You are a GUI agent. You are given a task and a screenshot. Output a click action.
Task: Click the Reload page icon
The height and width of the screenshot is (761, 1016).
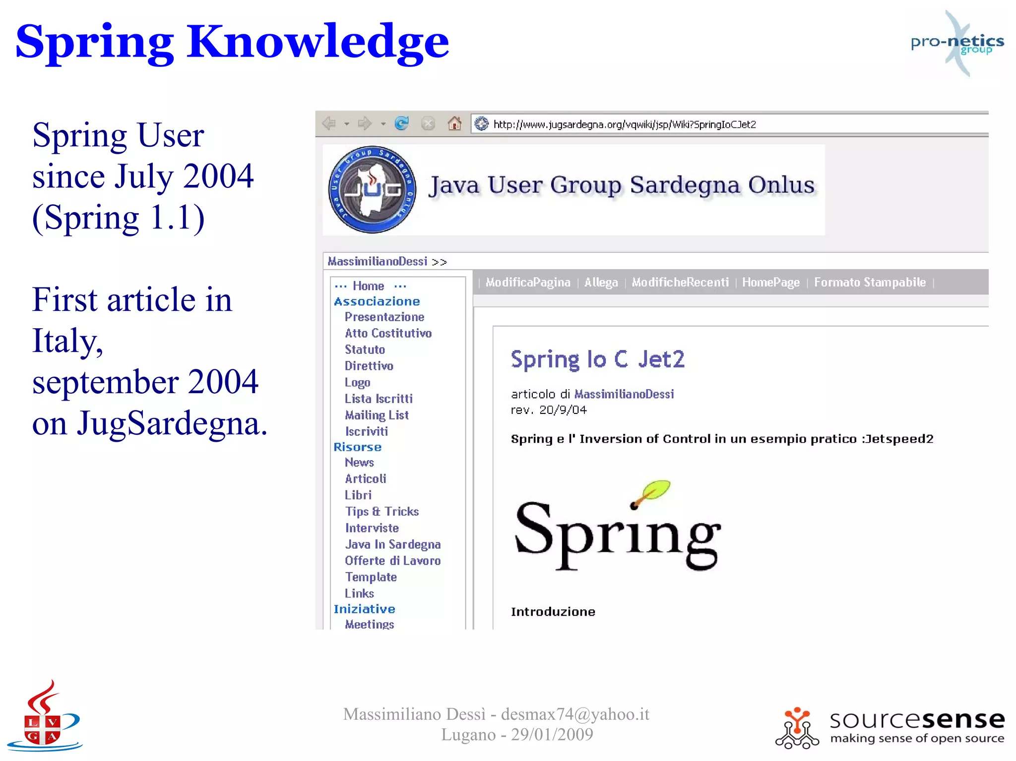pyautogui.click(x=401, y=123)
